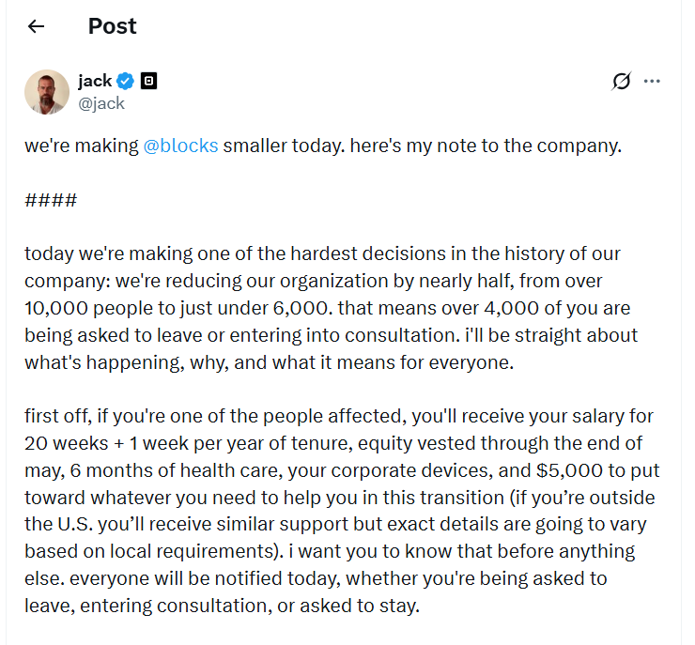Follow the @blocks mention link
Viewport: 695px width, 645px height.
coord(180,146)
